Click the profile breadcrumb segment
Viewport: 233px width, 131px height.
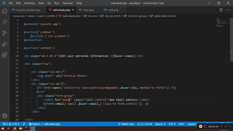(51, 16)
